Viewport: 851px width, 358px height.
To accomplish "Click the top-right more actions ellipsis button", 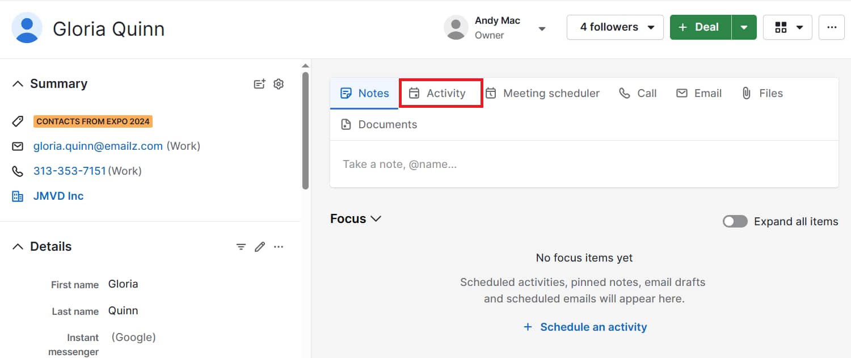I will click(x=832, y=27).
